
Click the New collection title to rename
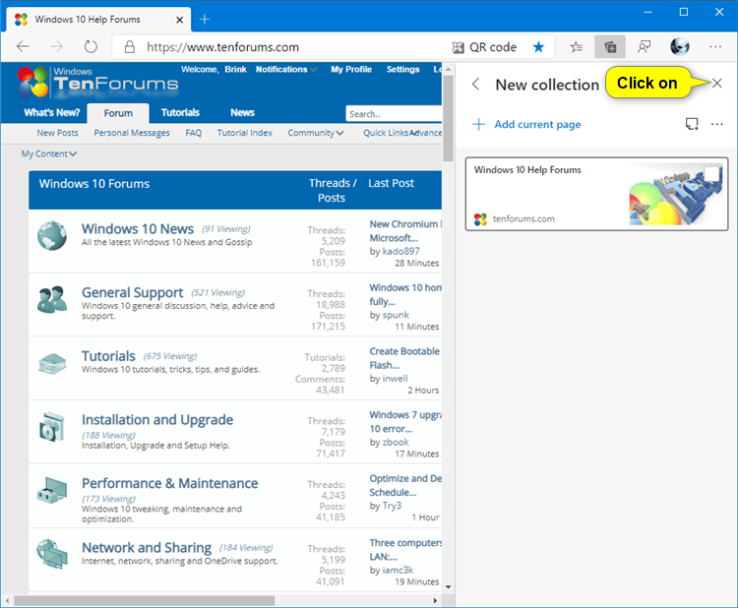pyautogui.click(x=547, y=85)
